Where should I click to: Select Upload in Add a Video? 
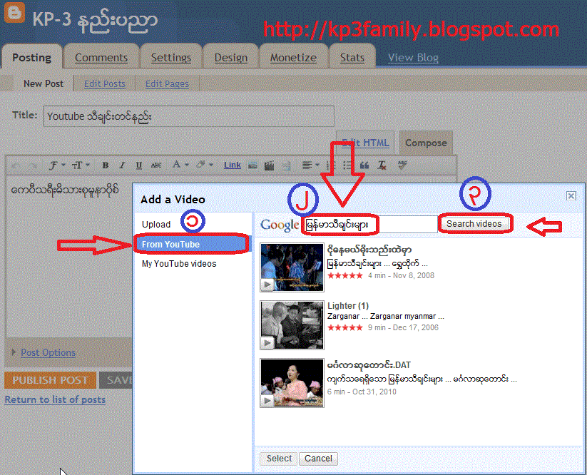coord(156,224)
